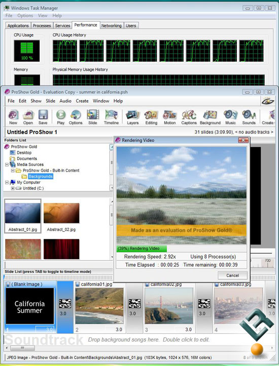Open the Sounds toolbar icon
Viewport: 279px width, 366px height.
coord(249,117)
